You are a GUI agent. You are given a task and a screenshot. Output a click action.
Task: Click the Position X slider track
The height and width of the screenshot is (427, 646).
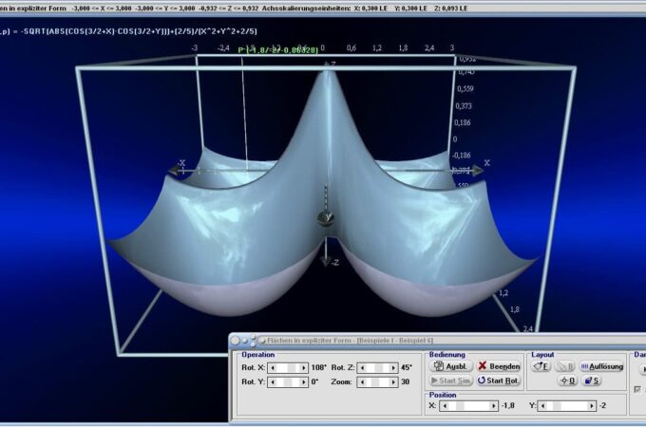[467, 405]
